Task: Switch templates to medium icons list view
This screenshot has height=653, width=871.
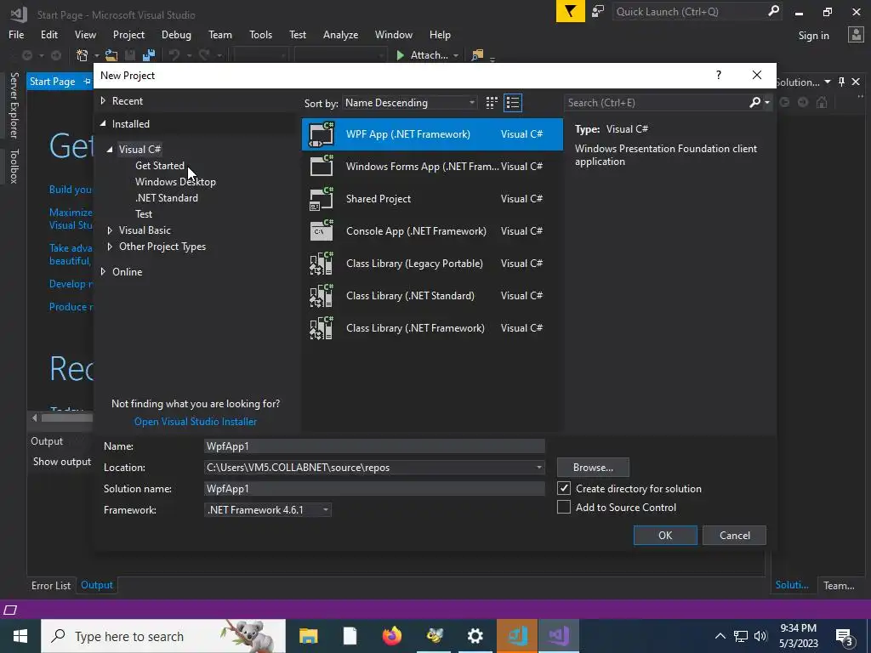Action: click(513, 103)
